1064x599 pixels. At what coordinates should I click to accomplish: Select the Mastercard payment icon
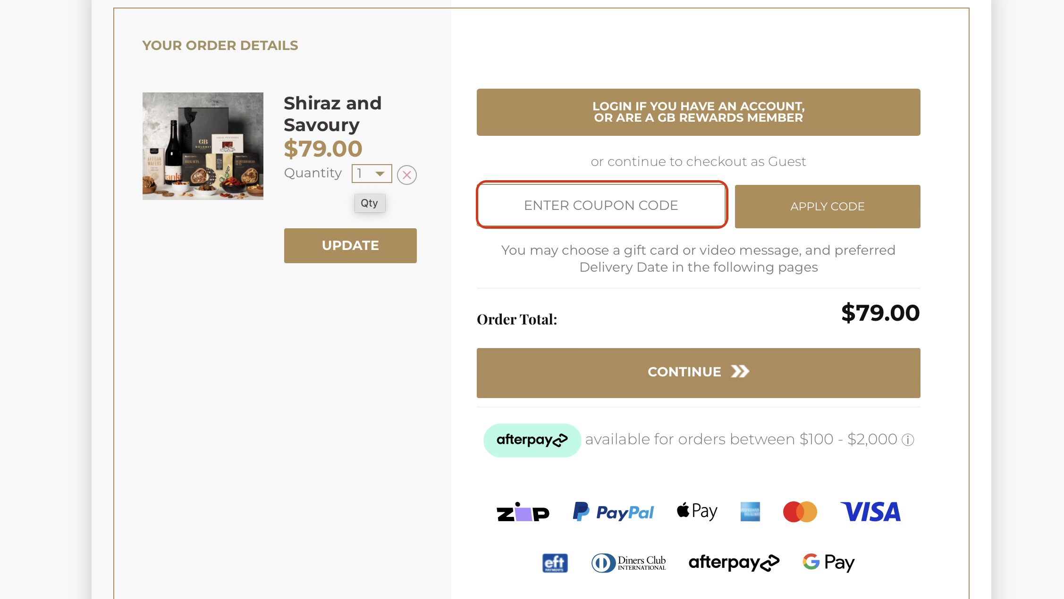tap(800, 512)
